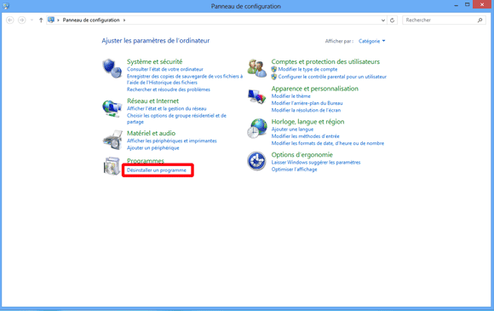Expand chevron after Panneau de configuration breadcrumb
The height and width of the screenshot is (311, 494).
(124, 20)
